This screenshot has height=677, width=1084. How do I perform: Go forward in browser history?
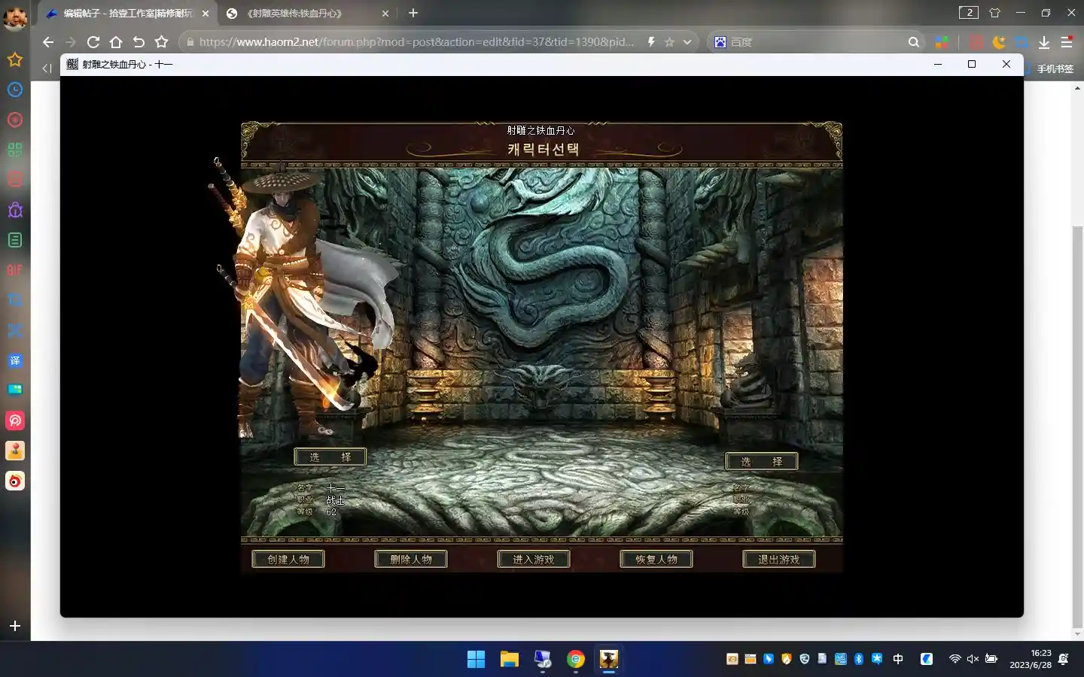[71, 42]
